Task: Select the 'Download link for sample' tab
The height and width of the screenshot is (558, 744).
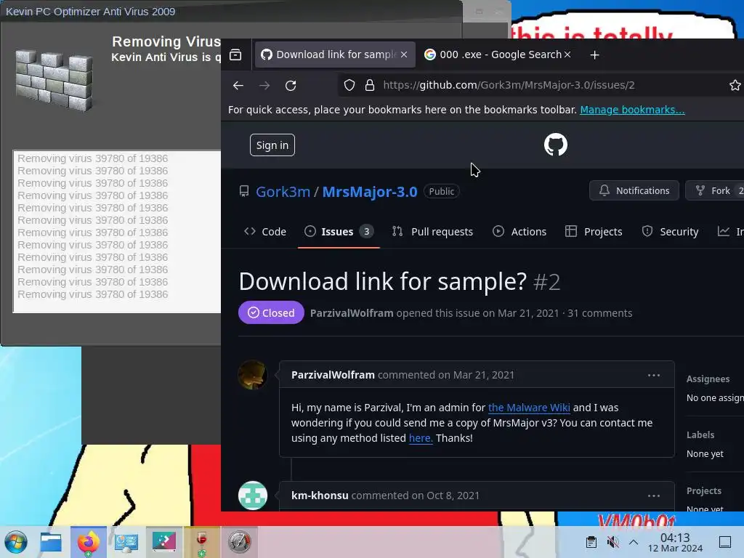Action: [x=335, y=54]
